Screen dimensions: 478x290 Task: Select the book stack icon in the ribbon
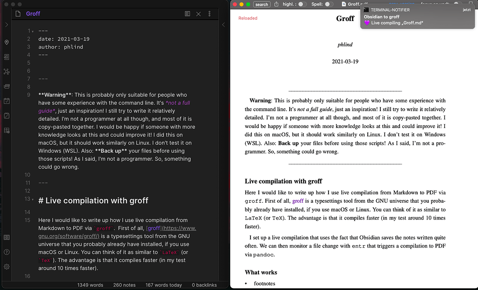(x=7, y=86)
